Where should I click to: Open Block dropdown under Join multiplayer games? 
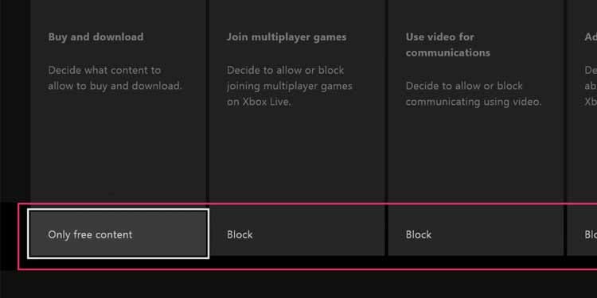297,231
